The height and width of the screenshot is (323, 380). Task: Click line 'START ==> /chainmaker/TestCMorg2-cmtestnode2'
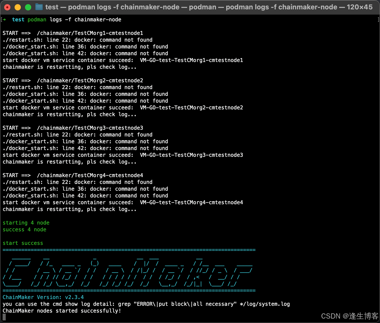coord(73,80)
